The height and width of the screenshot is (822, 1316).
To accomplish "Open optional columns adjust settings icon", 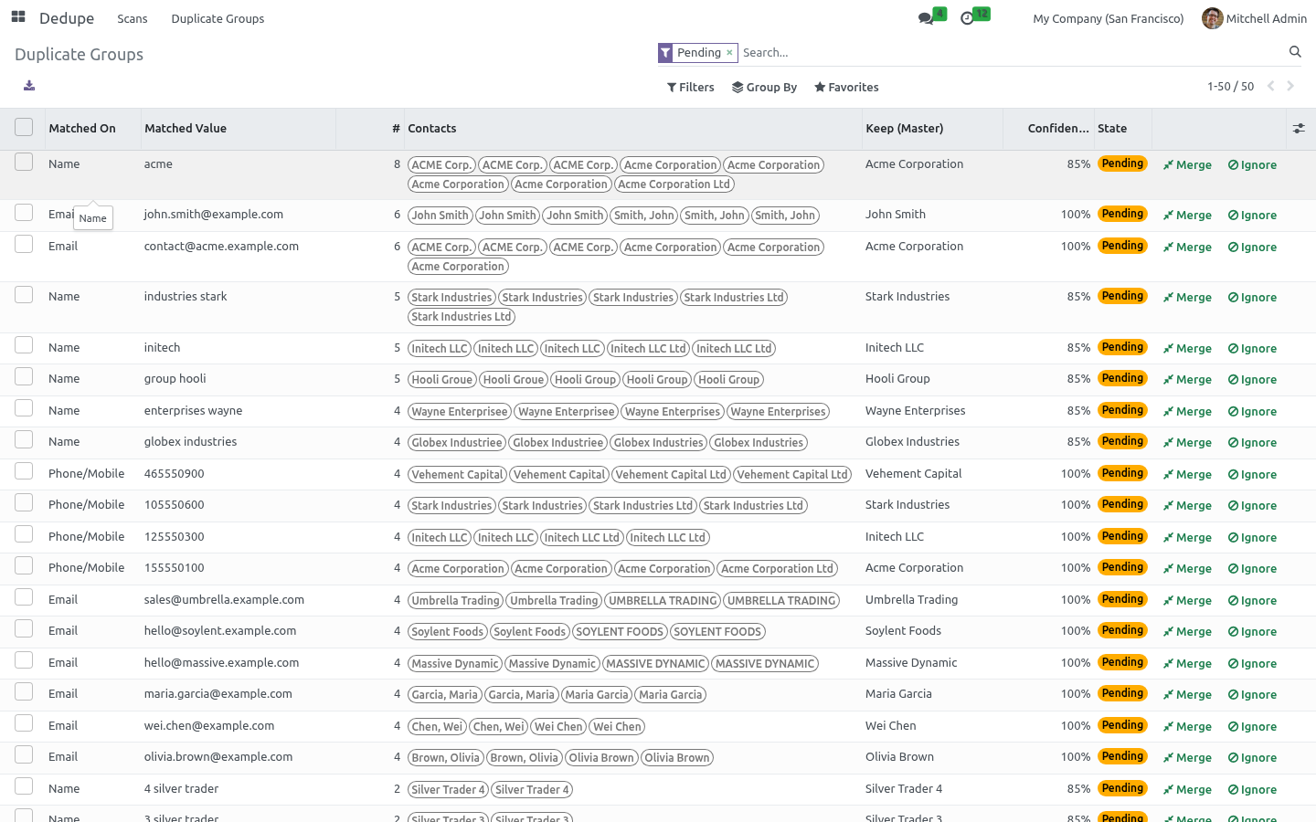I will pos(1299,129).
